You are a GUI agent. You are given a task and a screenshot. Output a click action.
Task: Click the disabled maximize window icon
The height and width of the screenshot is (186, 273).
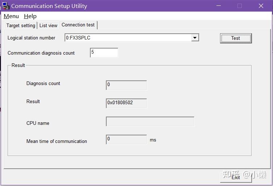pyautogui.click(x=240, y=6)
